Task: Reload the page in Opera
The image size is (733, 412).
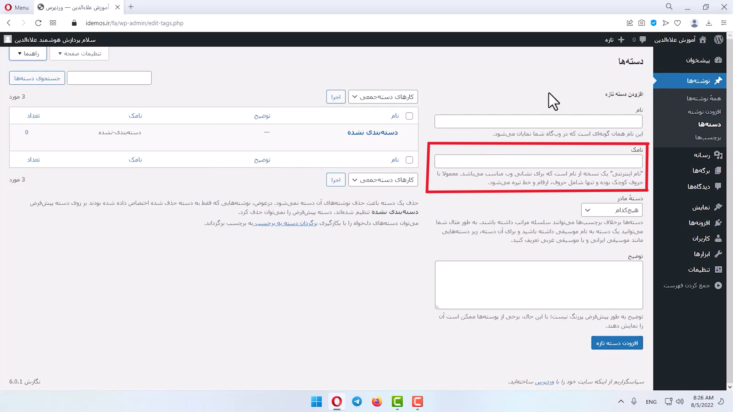Action: [x=38, y=23]
